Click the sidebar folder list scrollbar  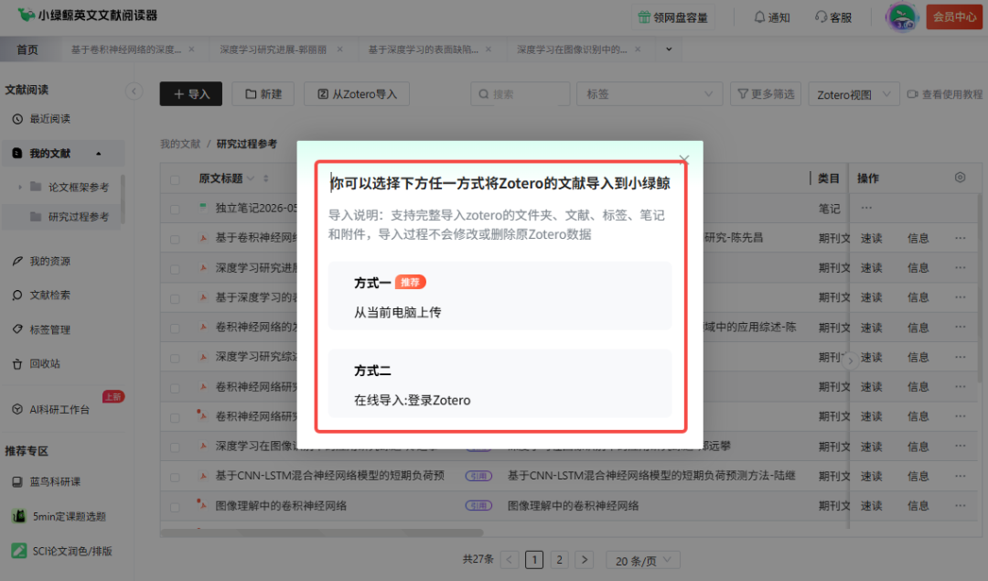[123, 199]
